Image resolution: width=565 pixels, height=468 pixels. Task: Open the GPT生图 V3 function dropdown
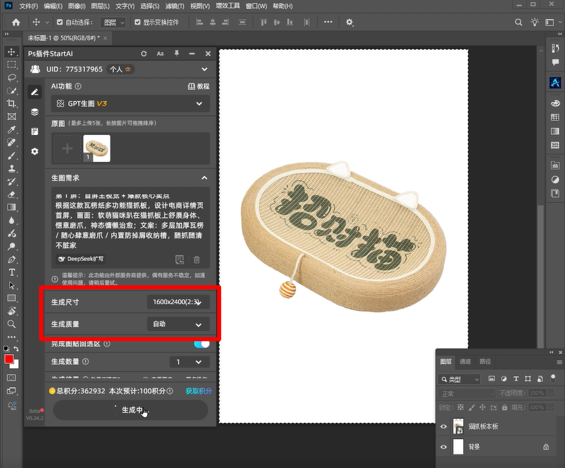(130, 104)
